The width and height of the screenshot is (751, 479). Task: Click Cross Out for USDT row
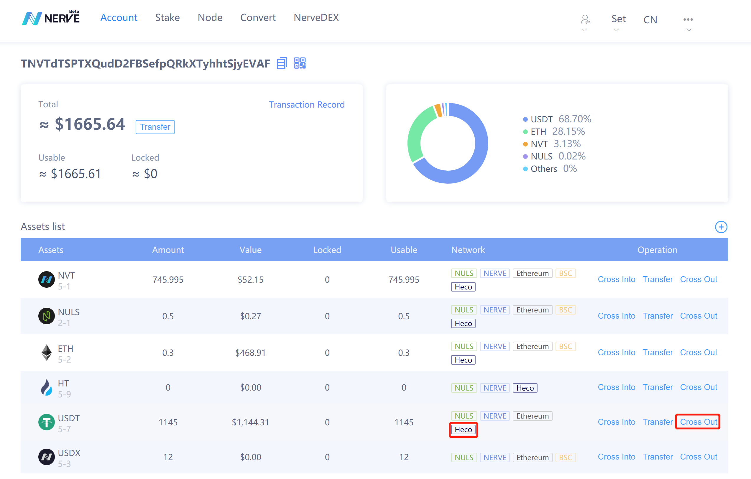coord(698,422)
